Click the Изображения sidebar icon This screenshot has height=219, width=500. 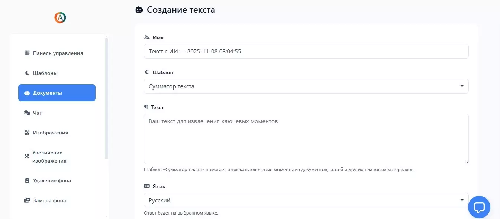27,133
